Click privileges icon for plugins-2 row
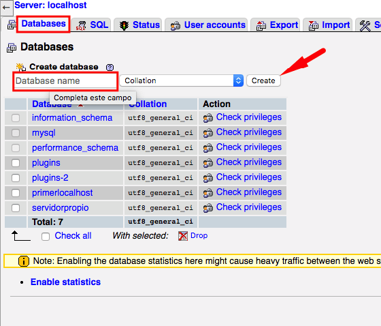This screenshot has height=326, width=381. click(x=208, y=178)
